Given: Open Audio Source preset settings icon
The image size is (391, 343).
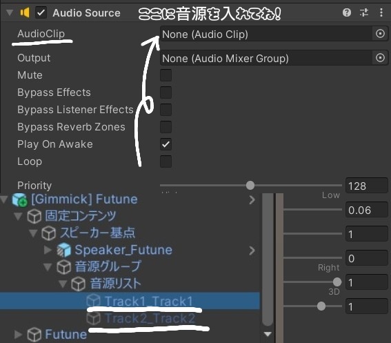Looking at the screenshot, I should pos(364,12).
